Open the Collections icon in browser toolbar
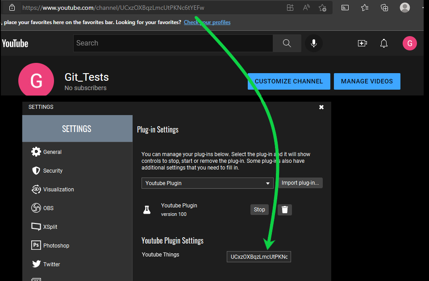 click(384, 8)
